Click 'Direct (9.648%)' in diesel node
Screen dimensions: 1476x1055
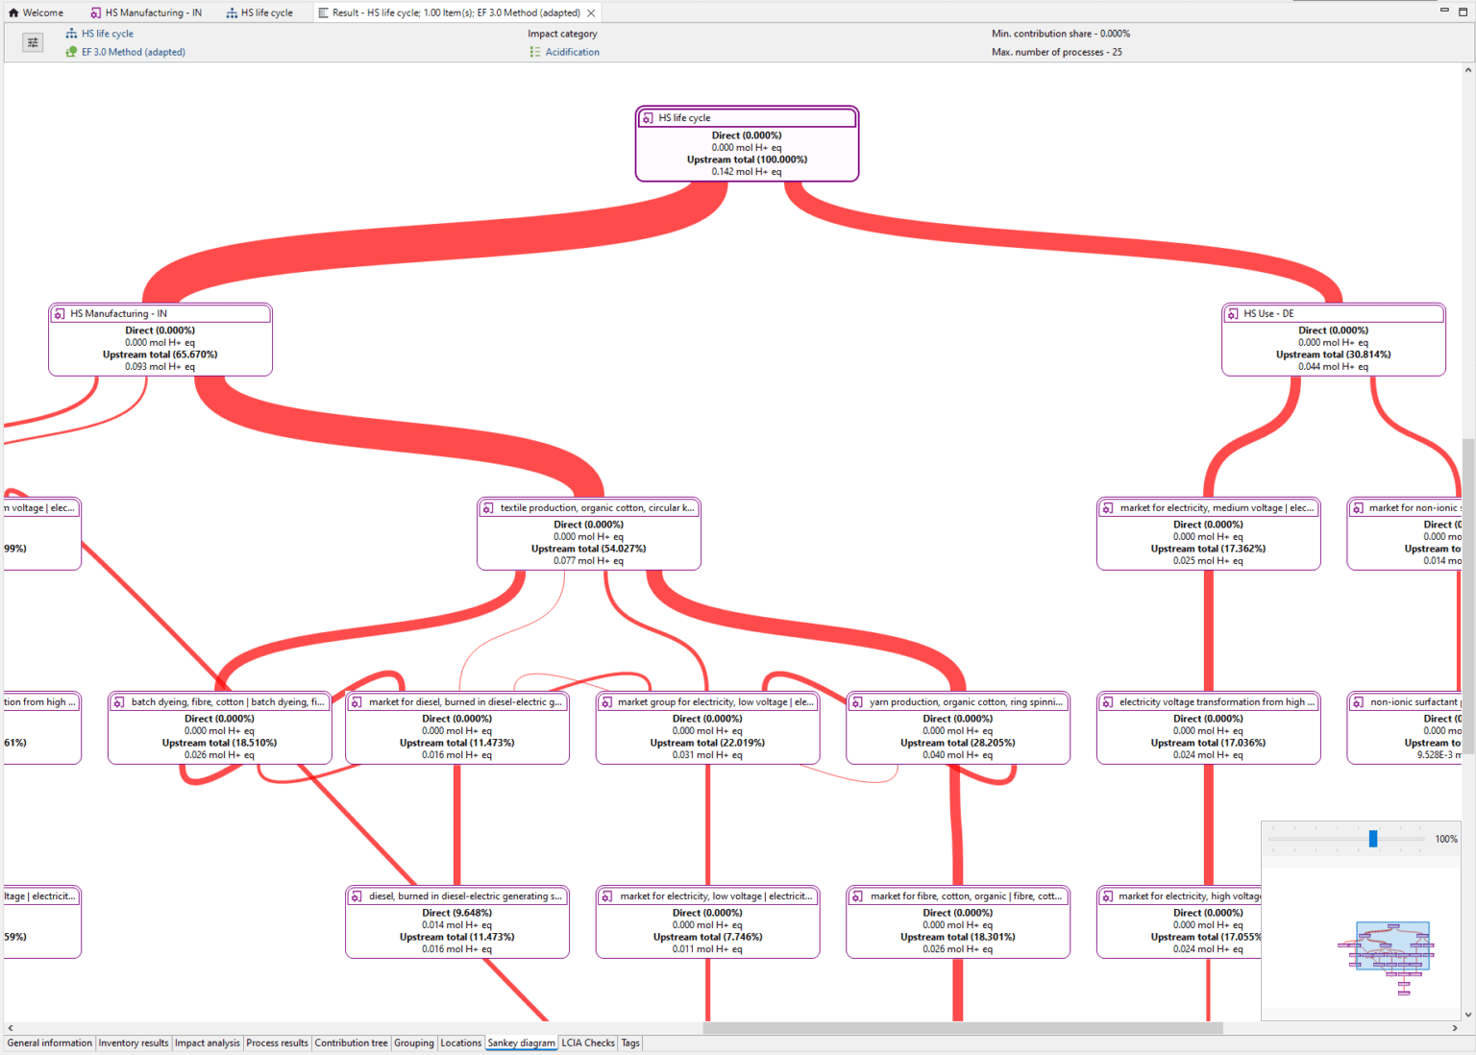point(457,913)
